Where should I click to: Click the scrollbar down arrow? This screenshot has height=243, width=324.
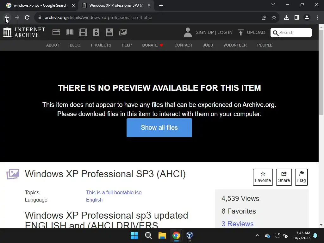point(321,225)
